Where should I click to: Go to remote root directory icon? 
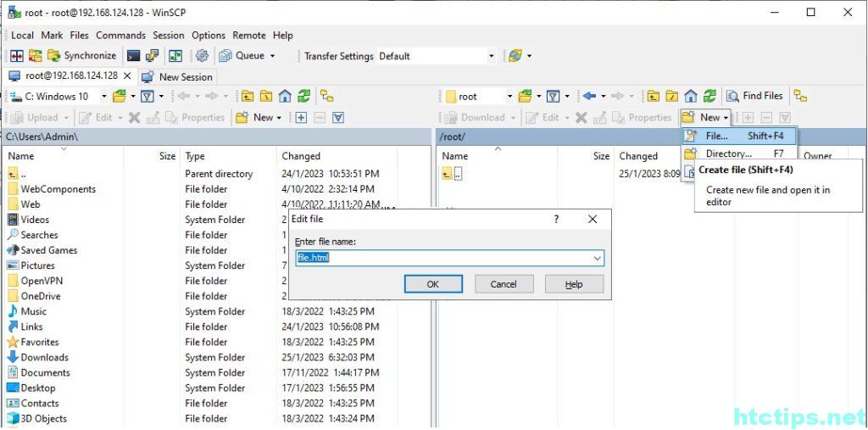pyautogui.click(x=672, y=97)
